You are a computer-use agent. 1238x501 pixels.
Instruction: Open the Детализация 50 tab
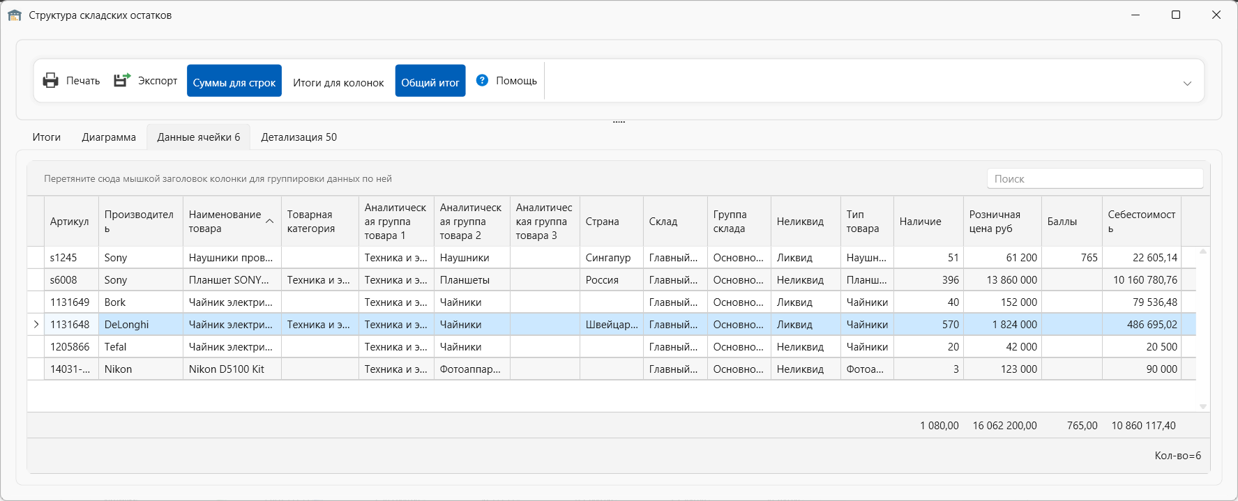(x=299, y=137)
